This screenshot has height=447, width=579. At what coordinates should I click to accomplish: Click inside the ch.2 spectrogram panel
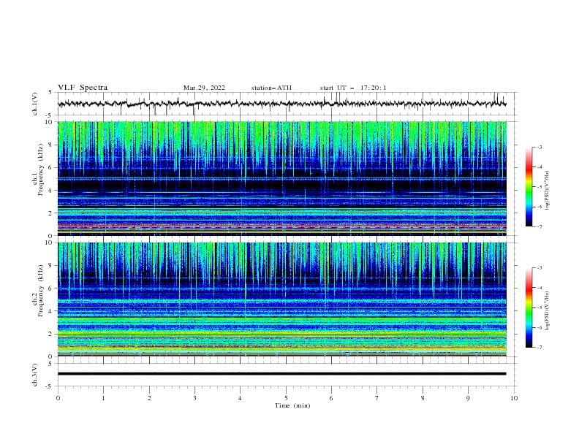click(281, 299)
